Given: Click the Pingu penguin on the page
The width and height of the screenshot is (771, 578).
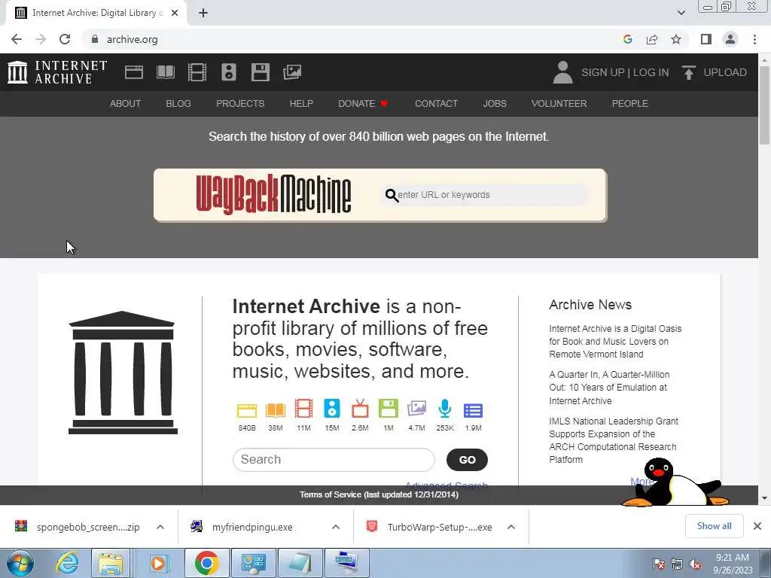Looking at the screenshot, I should click(x=675, y=483).
